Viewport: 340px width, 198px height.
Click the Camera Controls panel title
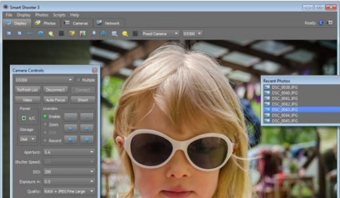(28, 70)
